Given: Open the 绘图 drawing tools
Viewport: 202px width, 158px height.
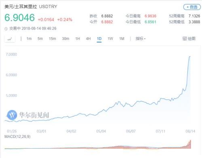Looking at the screenshot, I should point(189,39).
